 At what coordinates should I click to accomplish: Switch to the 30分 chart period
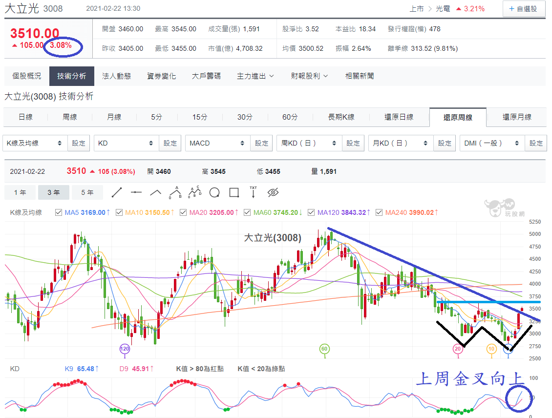245,117
